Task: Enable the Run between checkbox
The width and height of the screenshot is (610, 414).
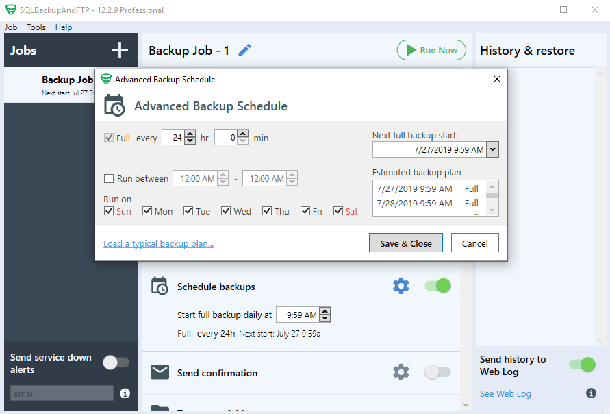Action: click(x=109, y=178)
